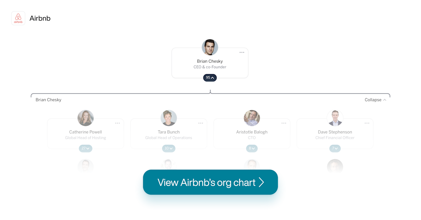The image size is (421, 220).
Task: Collapse the Brian Chesky team section via Collapse chevron
Action: tap(376, 100)
